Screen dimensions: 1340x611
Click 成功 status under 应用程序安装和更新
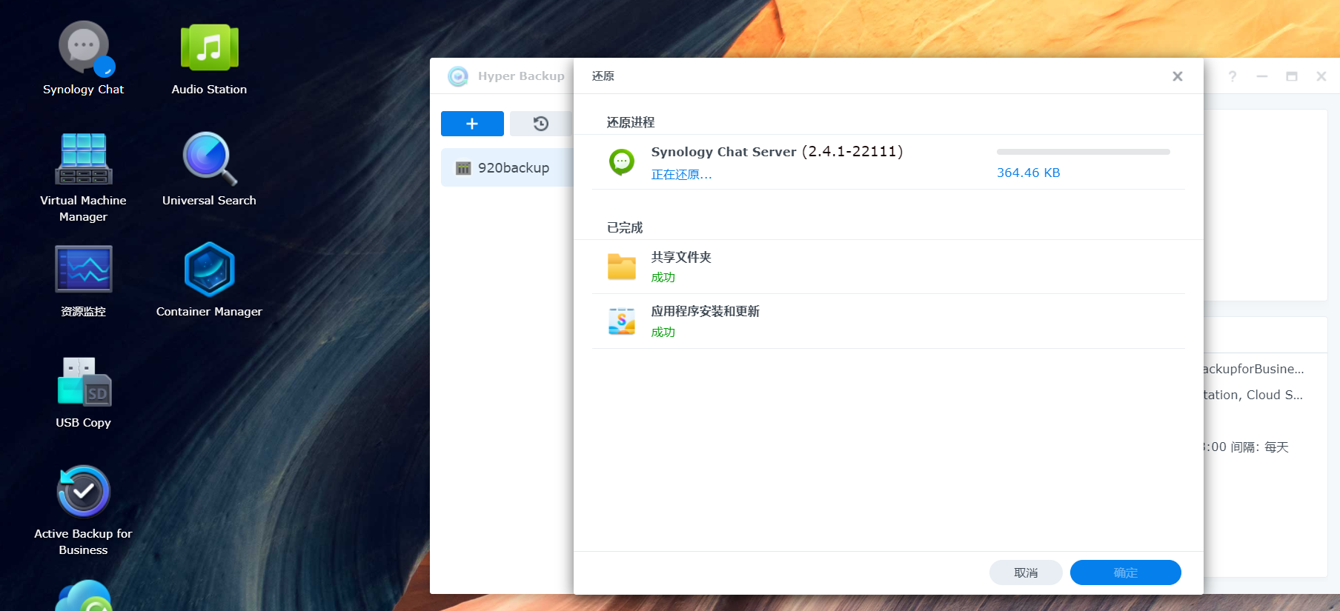(663, 332)
